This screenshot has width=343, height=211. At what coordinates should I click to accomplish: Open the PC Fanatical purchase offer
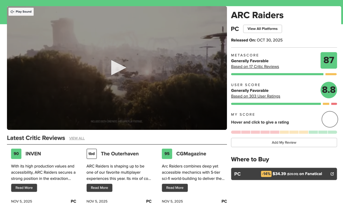284,174
